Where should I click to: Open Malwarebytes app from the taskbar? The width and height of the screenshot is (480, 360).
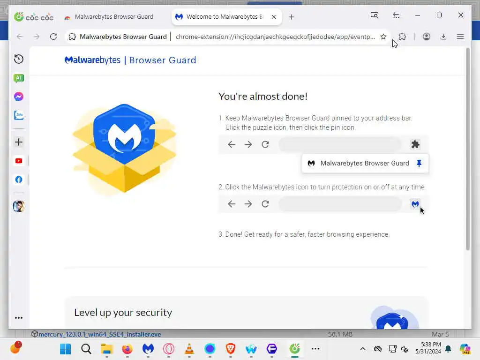(x=148, y=349)
